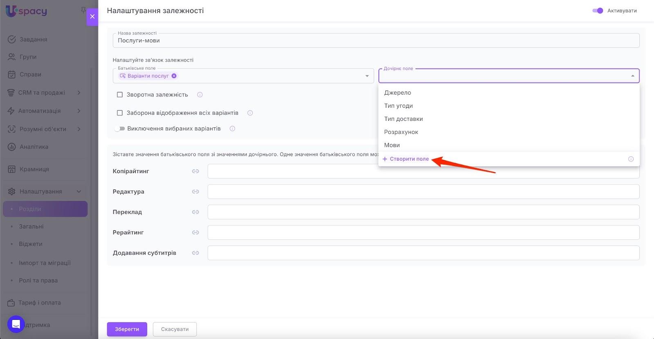
Task: Choose Тип доставки option in the list
Action: (x=403, y=119)
